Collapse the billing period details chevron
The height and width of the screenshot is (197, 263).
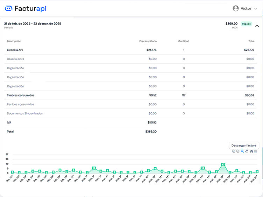coord(257,26)
